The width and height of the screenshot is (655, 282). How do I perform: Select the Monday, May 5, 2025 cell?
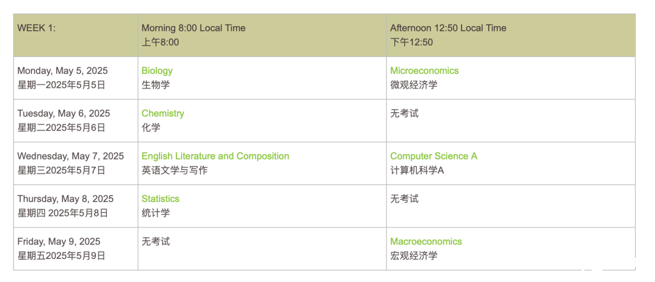click(76, 78)
